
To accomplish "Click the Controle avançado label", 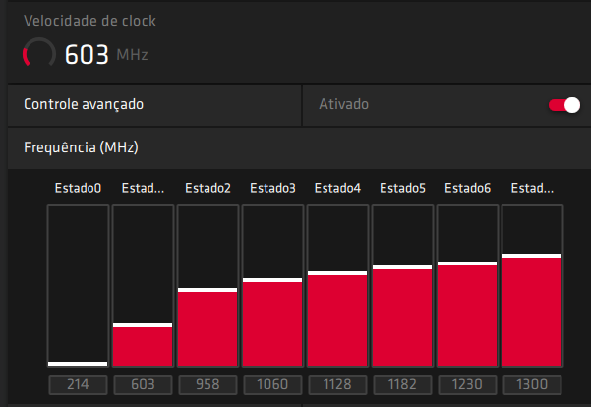I will 84,105.
